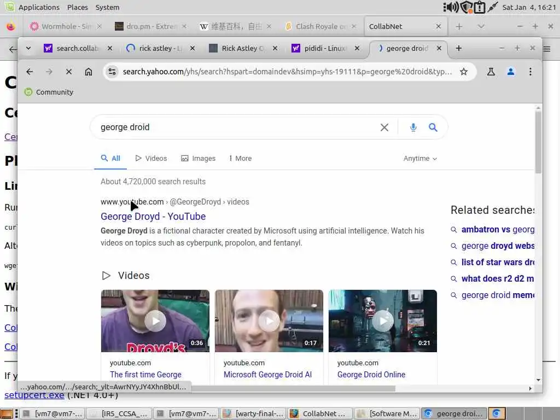Open the More search options menu
560x420 pixels.
point(241,159)
